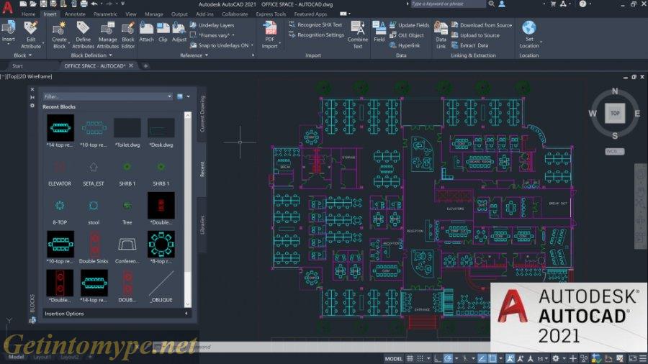Select the Double Sinks block thumbnail
Screen dimensions: 648x364
point(94,245)
